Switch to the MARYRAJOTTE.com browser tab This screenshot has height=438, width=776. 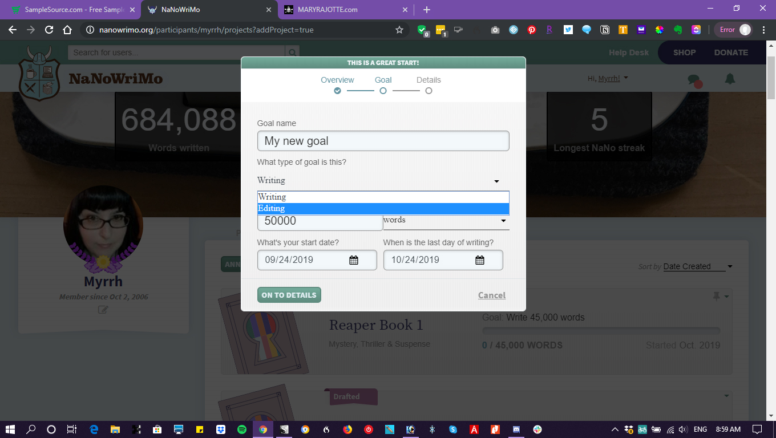(342, 10)
